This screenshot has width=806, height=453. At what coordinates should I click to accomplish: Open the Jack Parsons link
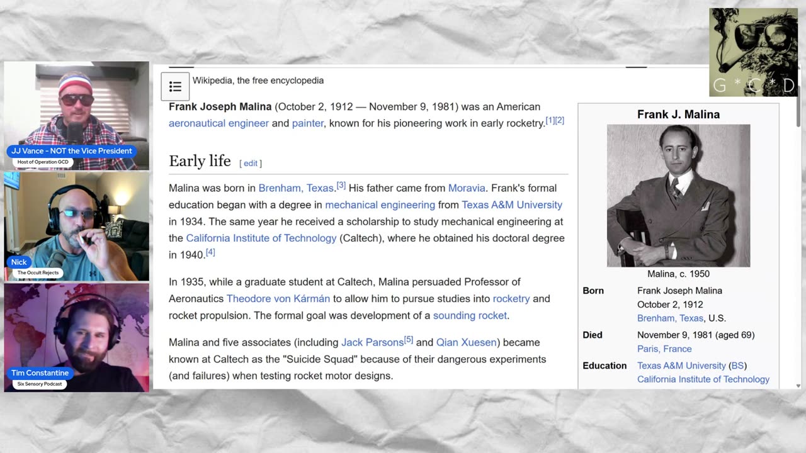coord(372,343)
